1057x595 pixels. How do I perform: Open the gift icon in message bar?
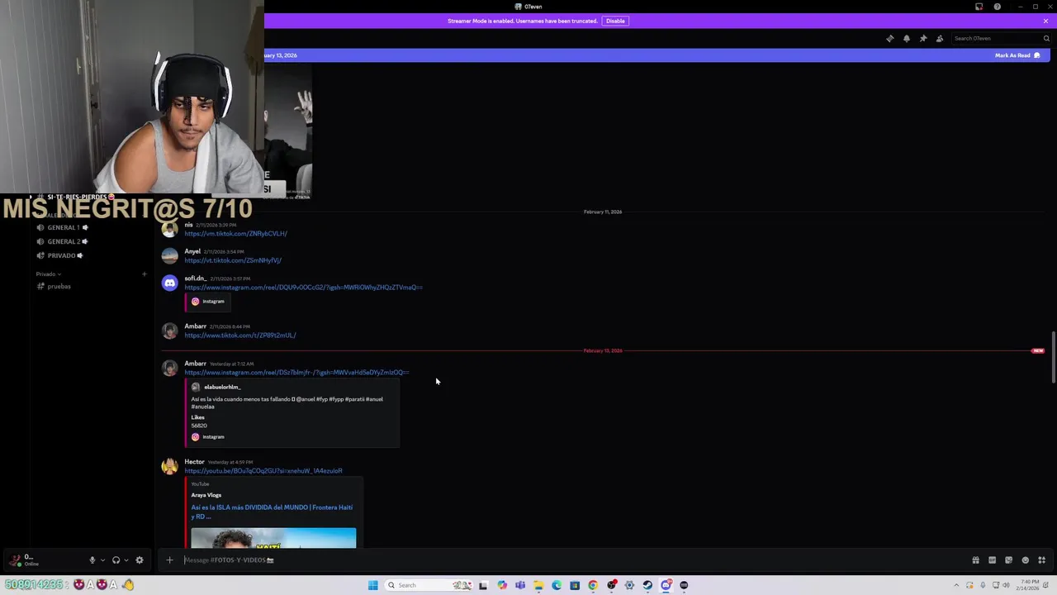coord(975,560)
